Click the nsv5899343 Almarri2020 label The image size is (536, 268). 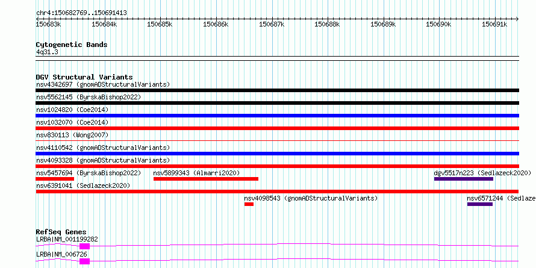point(196,173)
